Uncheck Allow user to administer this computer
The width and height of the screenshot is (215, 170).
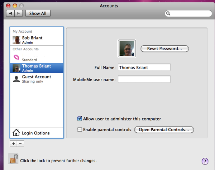point(80,119)
